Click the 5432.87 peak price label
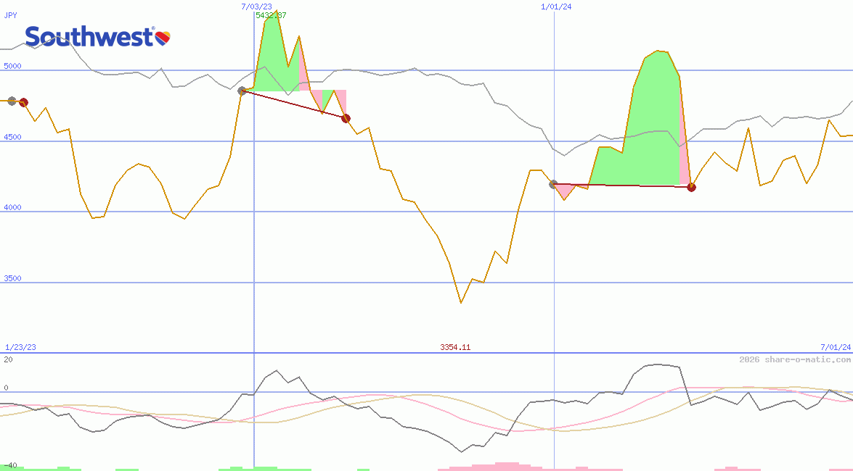 click(271, 15)
